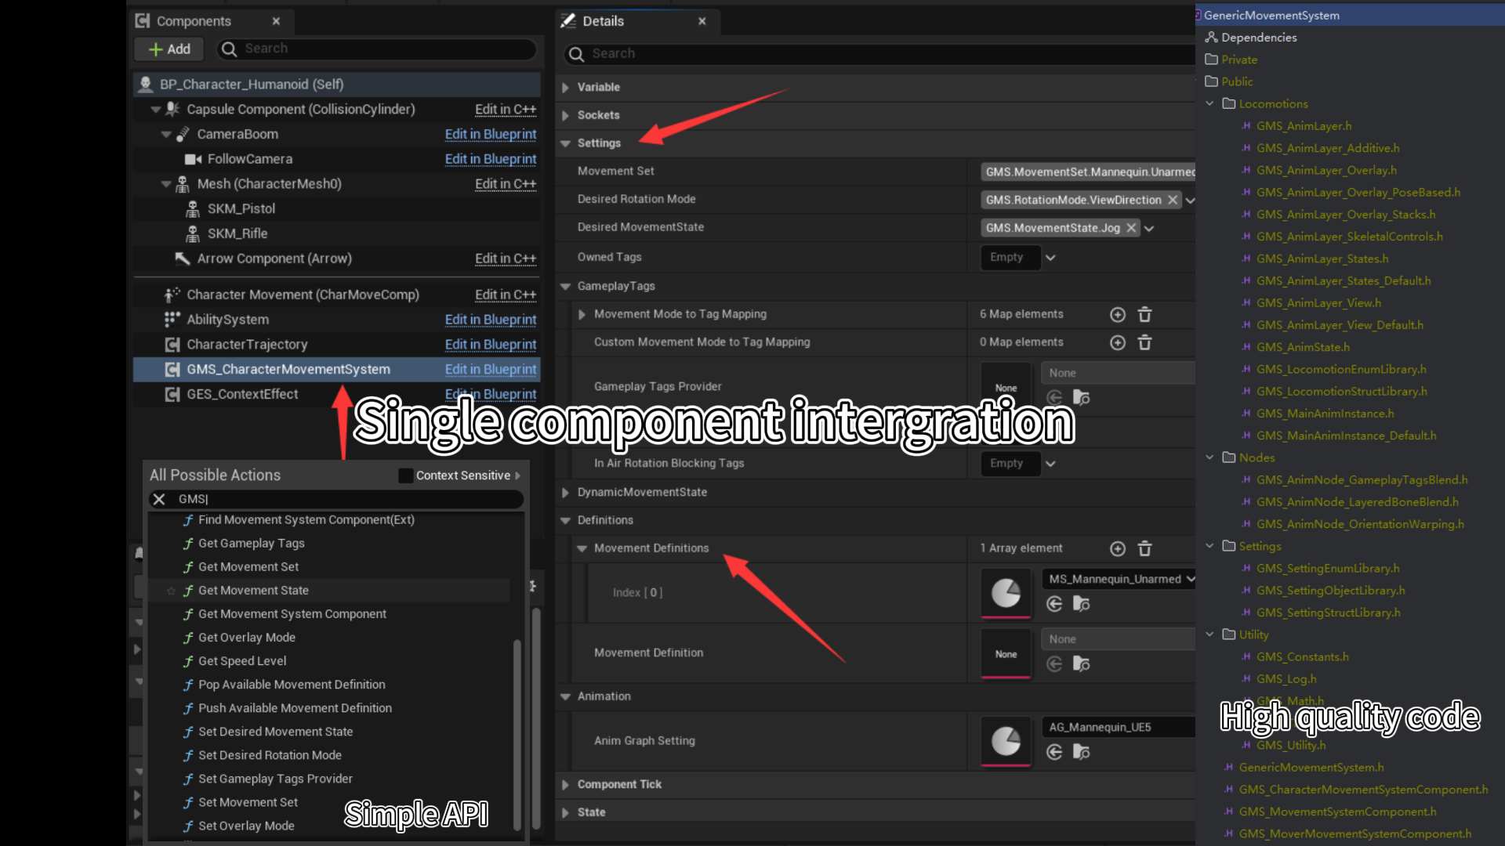Click the Details panel search field
The image size is (1505, 846).
point(878,53)
